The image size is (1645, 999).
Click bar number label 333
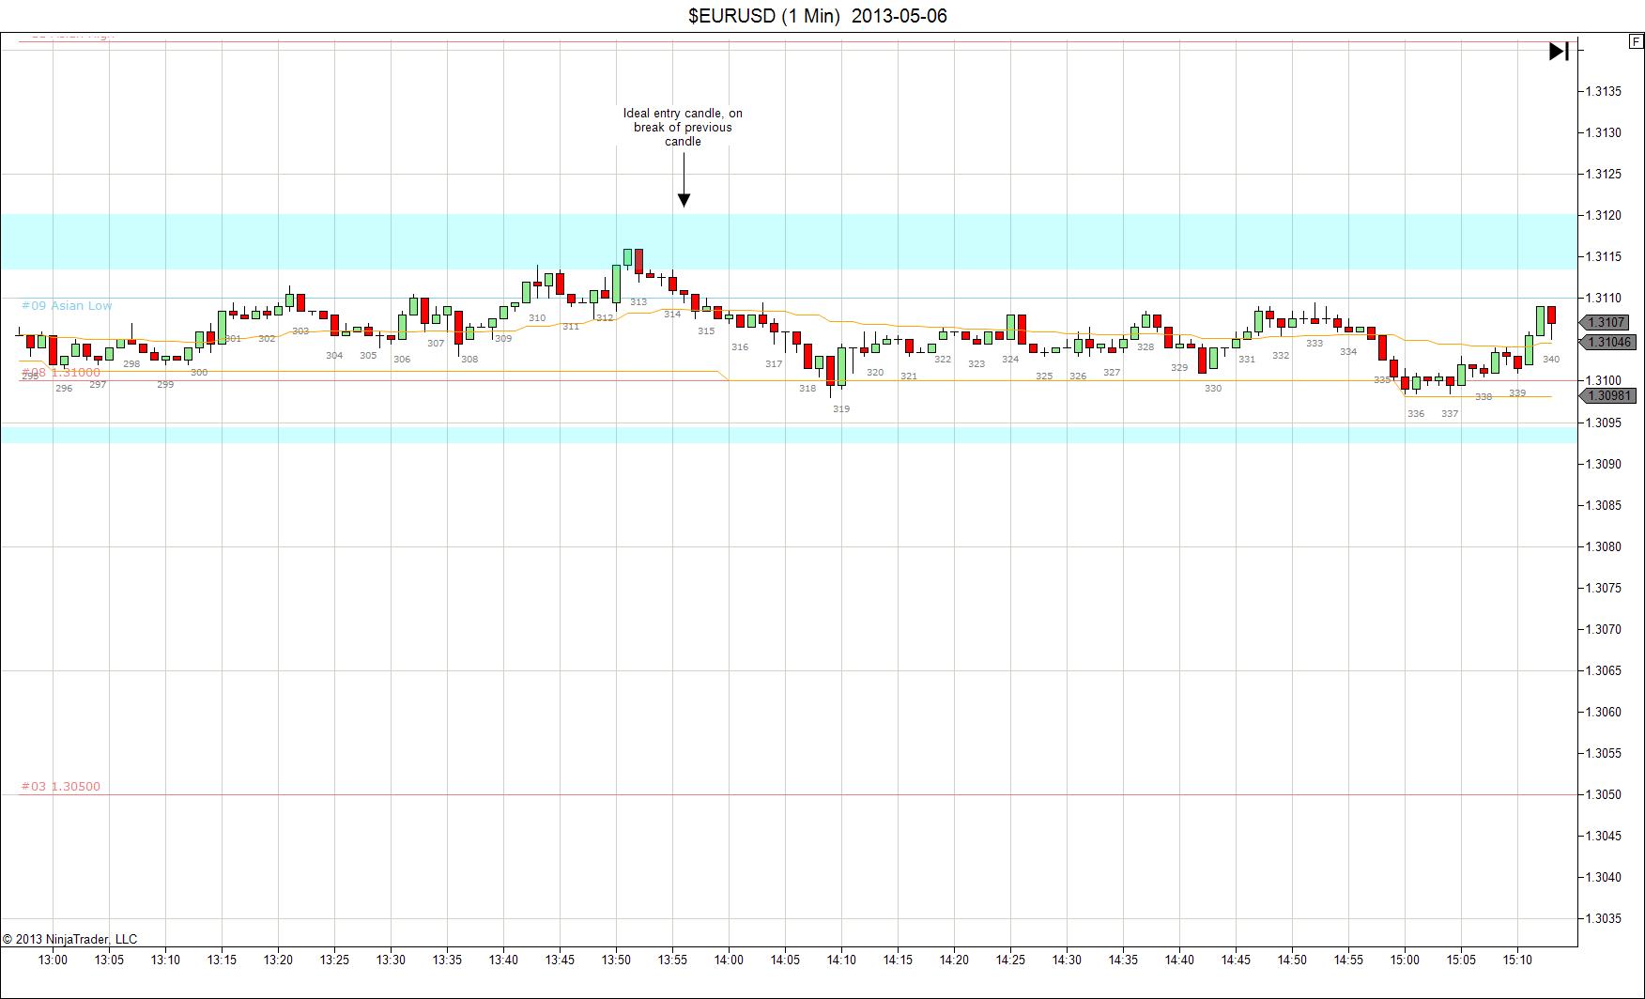point(1314,344)
